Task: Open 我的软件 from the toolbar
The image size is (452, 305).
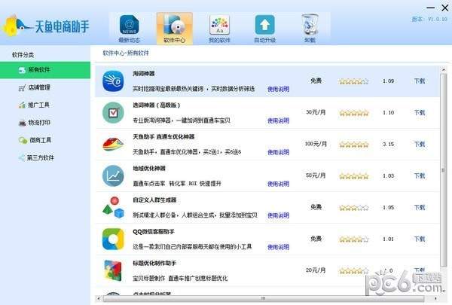Action: 219,27
